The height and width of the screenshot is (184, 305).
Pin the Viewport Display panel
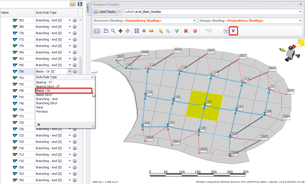[x=301, y=4]
